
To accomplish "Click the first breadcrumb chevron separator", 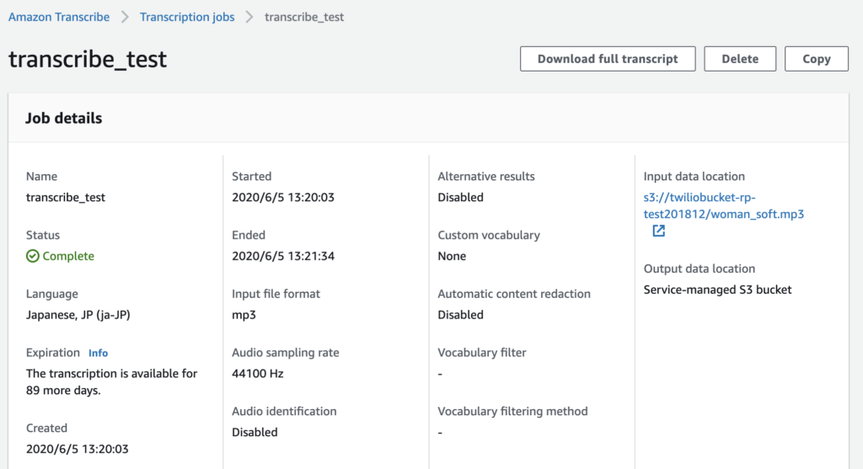I will [x=125, y=17].
